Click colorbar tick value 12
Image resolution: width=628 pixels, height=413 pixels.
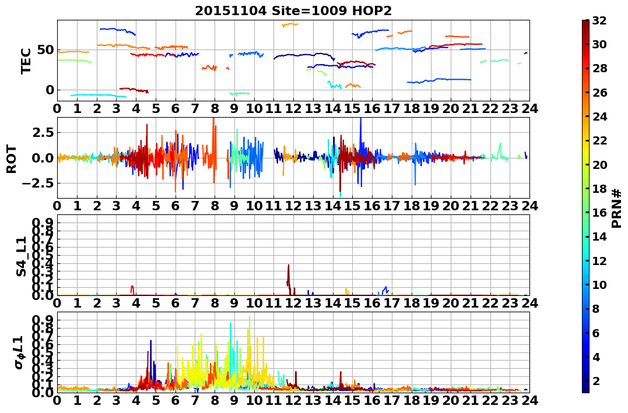tap(599, 260)
